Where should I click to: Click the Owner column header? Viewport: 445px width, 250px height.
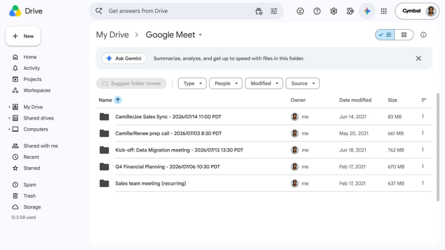[x=298, y=100]
